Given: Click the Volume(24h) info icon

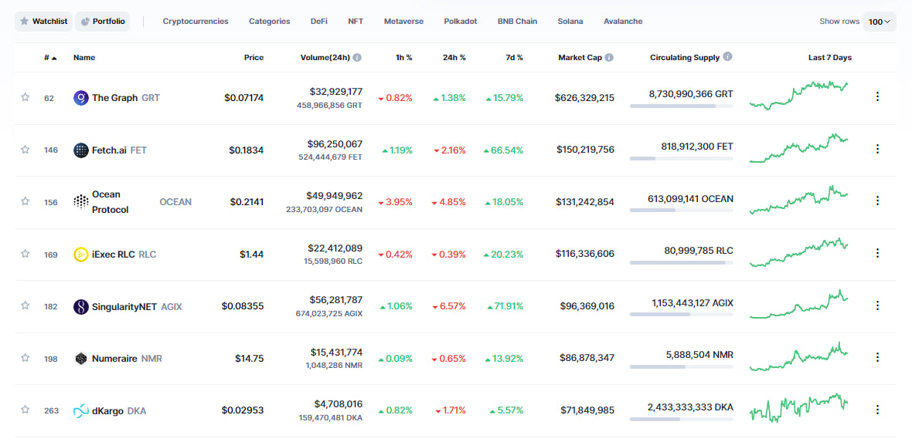Looking at the screenshot, I should 357,58.
